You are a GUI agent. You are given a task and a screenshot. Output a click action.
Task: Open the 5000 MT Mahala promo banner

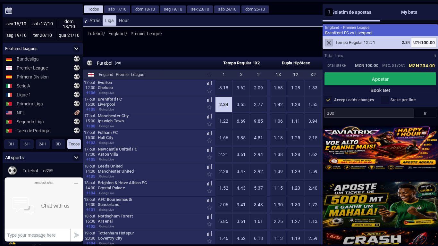click(380, 205)
